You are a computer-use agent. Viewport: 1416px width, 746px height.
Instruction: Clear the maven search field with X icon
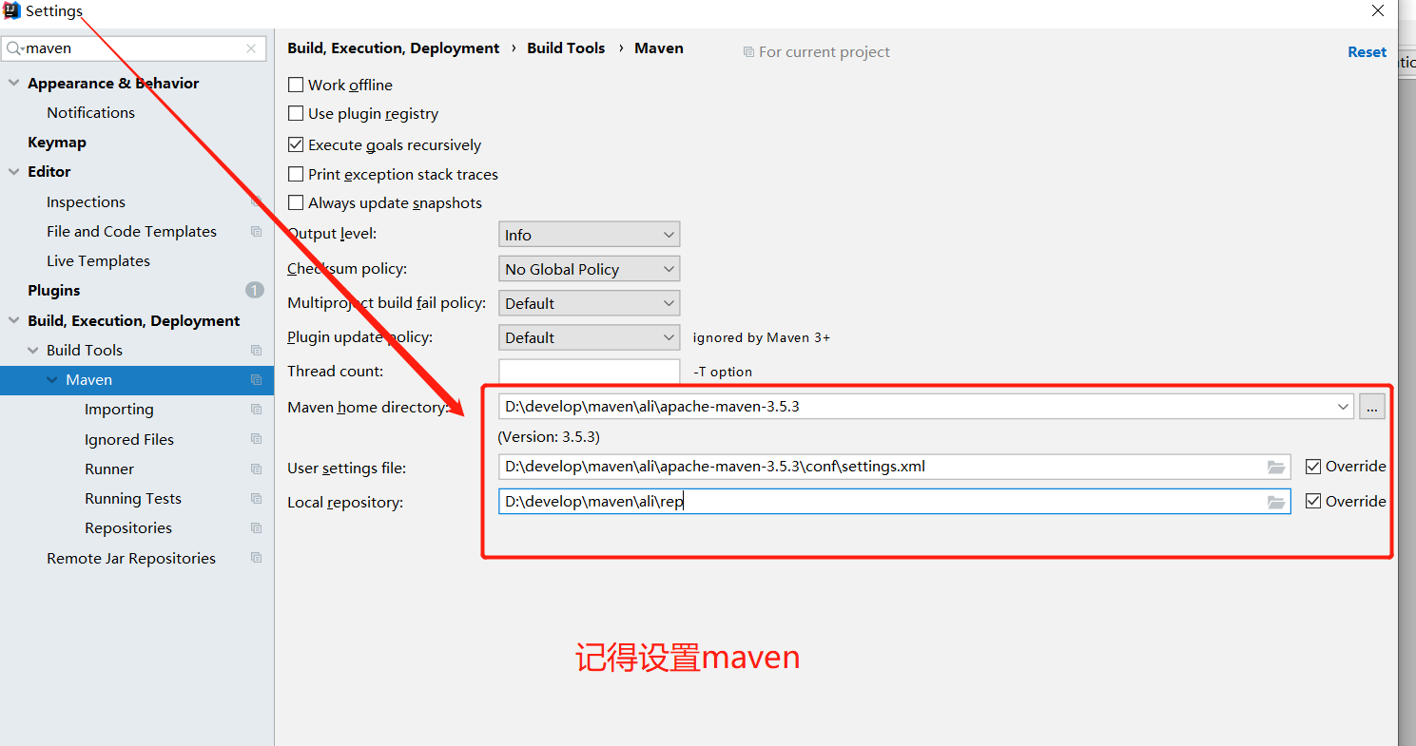[x=251, y=48]
